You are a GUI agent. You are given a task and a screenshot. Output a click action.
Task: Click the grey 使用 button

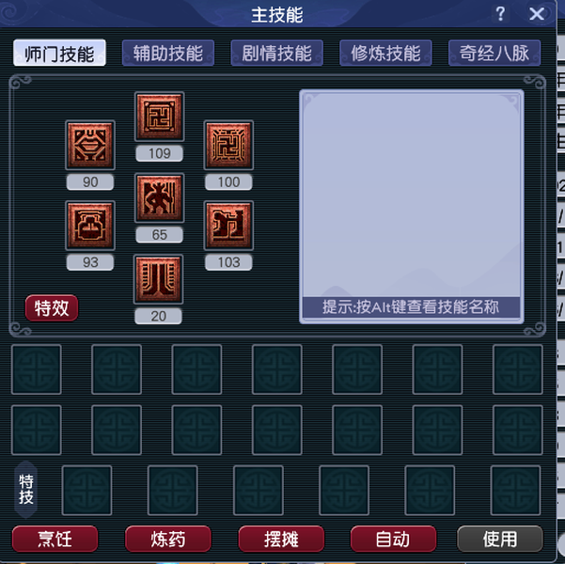tap(500, 540)
